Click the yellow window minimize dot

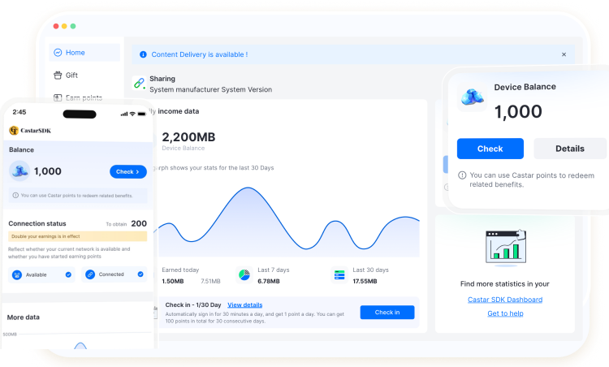64,26
